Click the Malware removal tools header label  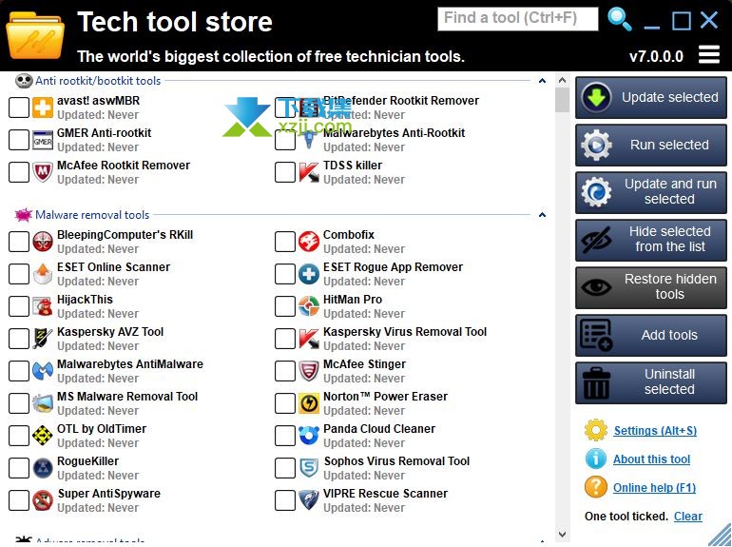pos(92,215)
